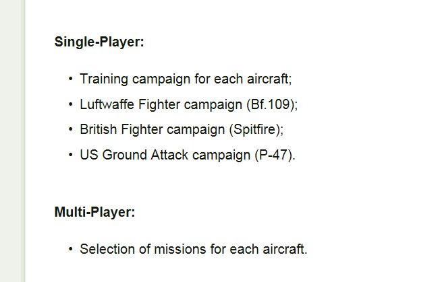This screenshot has width=440, height=282.
Task: Click US Ground Attack campaign (P-47) item
Action: (x=188, y=155)
